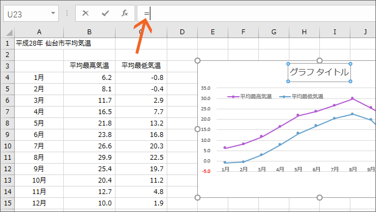Select column D header

(182, 32)
